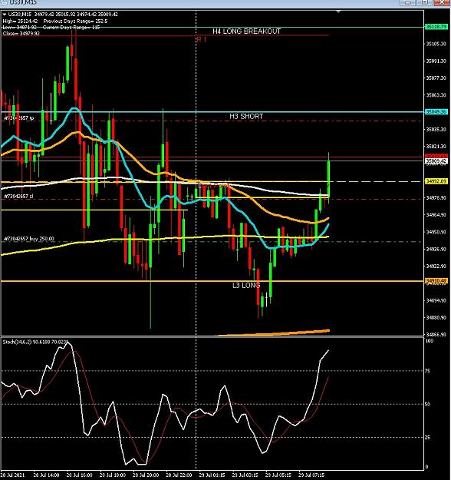451x480 pixels.
Task: Select the H4 LONG BREAKOUT label
Action: click(246, 31)
